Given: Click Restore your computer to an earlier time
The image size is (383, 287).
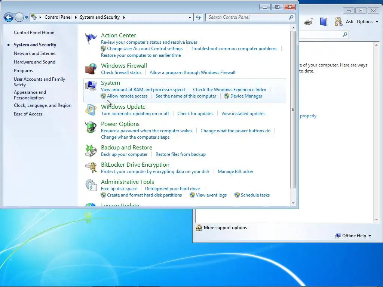Looking at the screenshot, I should (x=141, y=55).
